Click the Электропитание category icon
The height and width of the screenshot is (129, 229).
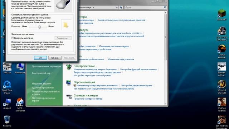tap(69, 67)
